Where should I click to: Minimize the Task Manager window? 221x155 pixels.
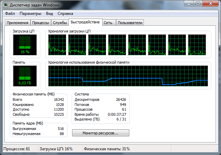click(x=189, y=4)
